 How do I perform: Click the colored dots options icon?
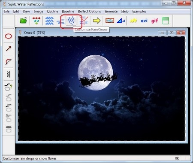[36, 21]
